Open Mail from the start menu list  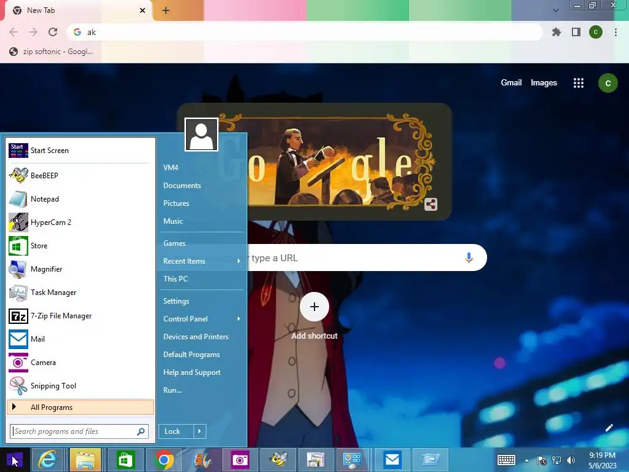[x=80, y=339]
